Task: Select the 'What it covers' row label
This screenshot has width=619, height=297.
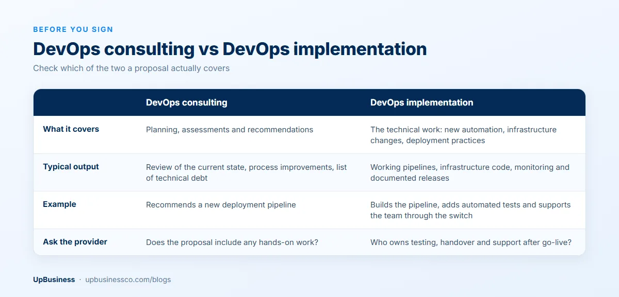Action: tap(71, 129)
